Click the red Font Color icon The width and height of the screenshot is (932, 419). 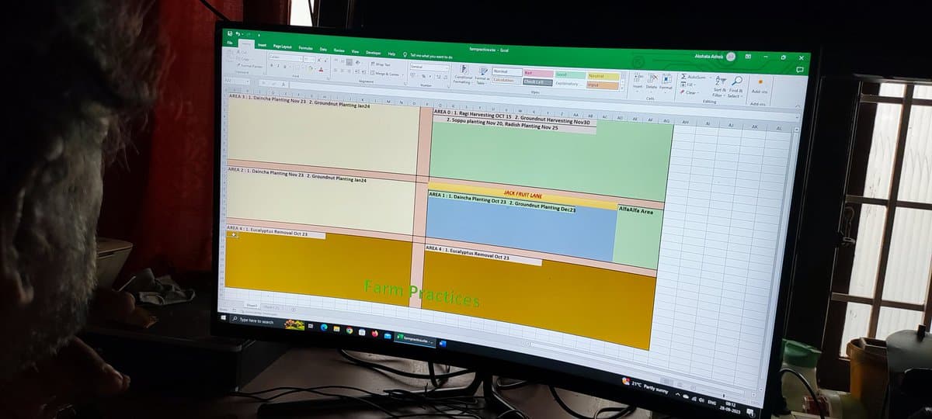click(321, 69)
